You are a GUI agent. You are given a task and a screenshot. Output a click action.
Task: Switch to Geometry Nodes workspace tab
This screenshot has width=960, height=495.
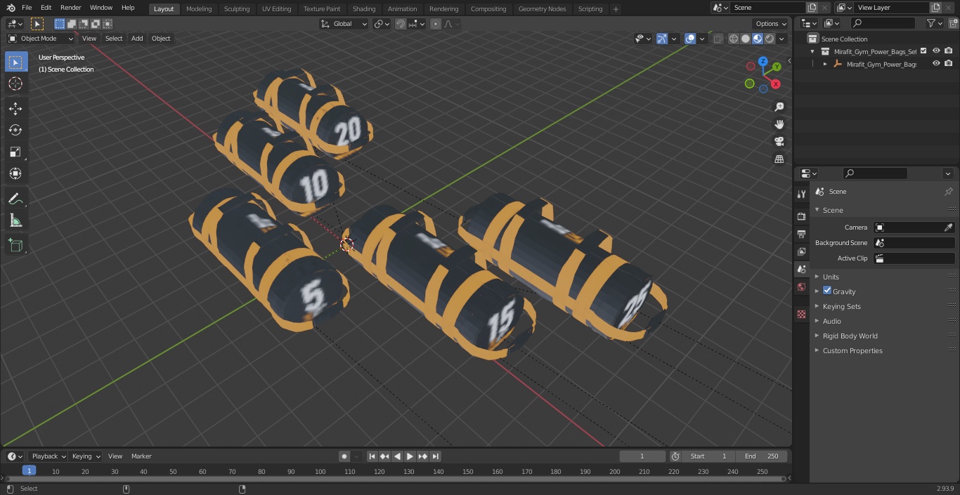coord(542,9)
